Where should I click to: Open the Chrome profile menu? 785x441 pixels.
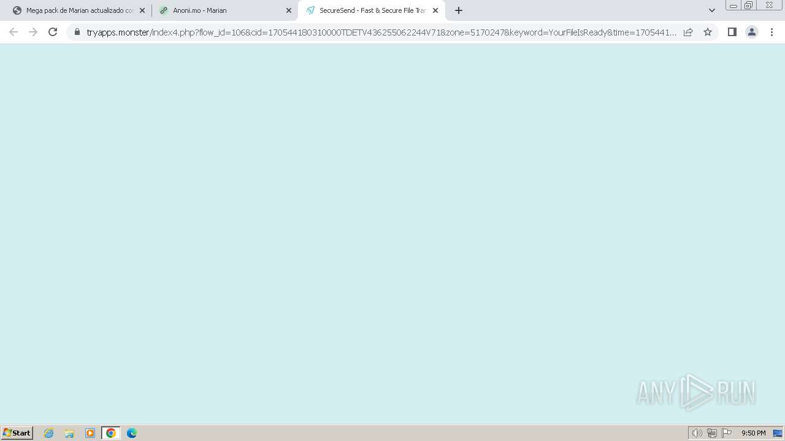752,32
